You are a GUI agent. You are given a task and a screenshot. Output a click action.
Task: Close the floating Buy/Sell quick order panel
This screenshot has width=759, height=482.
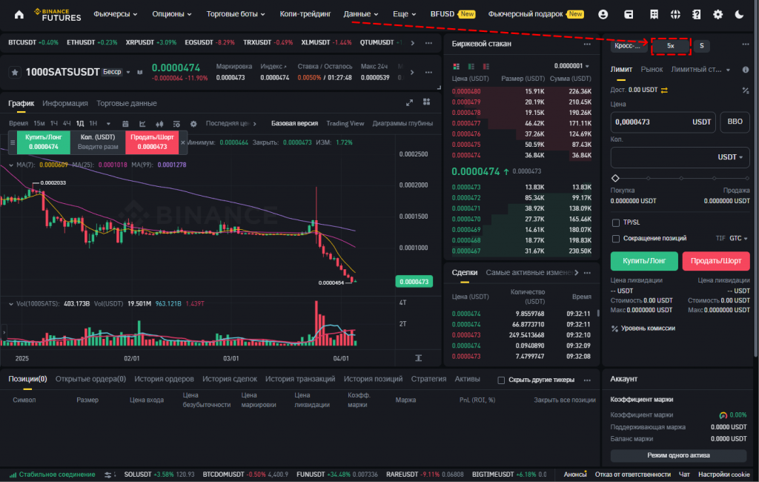pyautogui.click(x=182, y=142)
